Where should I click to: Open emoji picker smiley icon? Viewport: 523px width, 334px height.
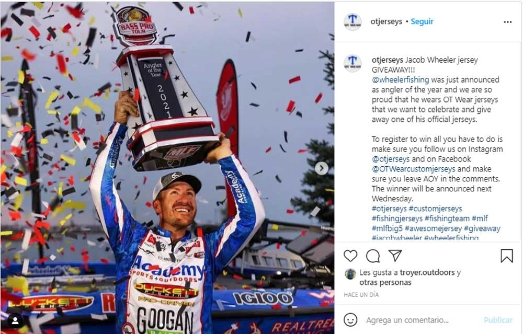click(x=350, y=320)
